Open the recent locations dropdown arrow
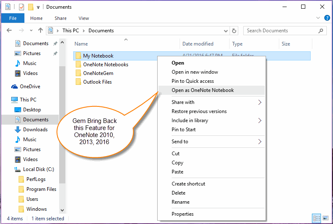Image resolution: width=333 pixels, height=224 pixels. coord(31,31)
